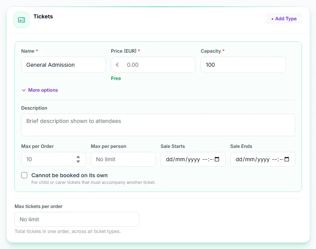316x249 pixels.
Task: Increase Max per Order with up arrow
Action: (78, 157)
